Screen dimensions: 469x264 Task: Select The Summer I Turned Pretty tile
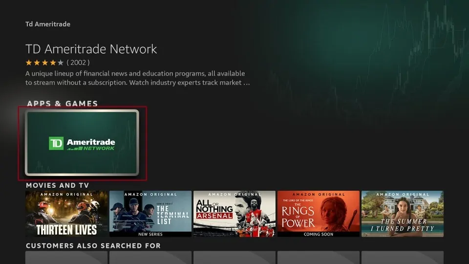click(x=402, y=214)
